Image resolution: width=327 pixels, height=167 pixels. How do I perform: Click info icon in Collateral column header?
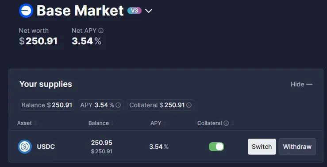coord(226,123)
